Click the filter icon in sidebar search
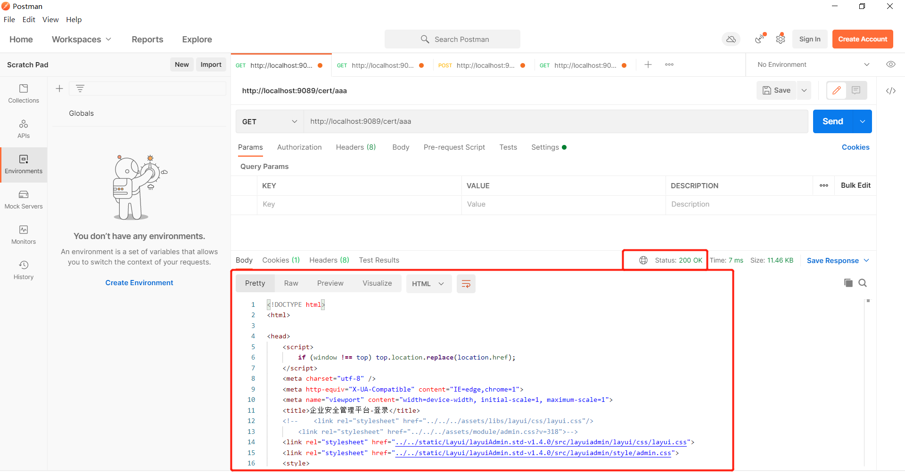Image resolution: width=905 pixels, height=472 pixels. [x=80, y=88]
